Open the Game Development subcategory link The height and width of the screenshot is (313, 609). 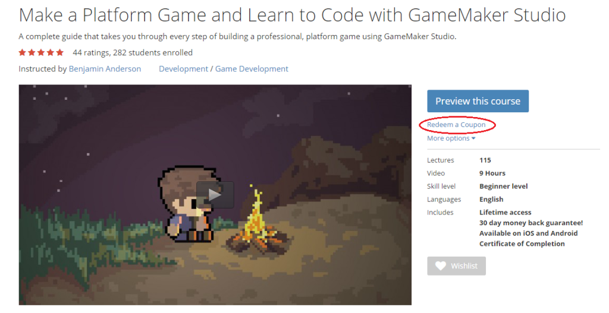(x=252, y=69)
